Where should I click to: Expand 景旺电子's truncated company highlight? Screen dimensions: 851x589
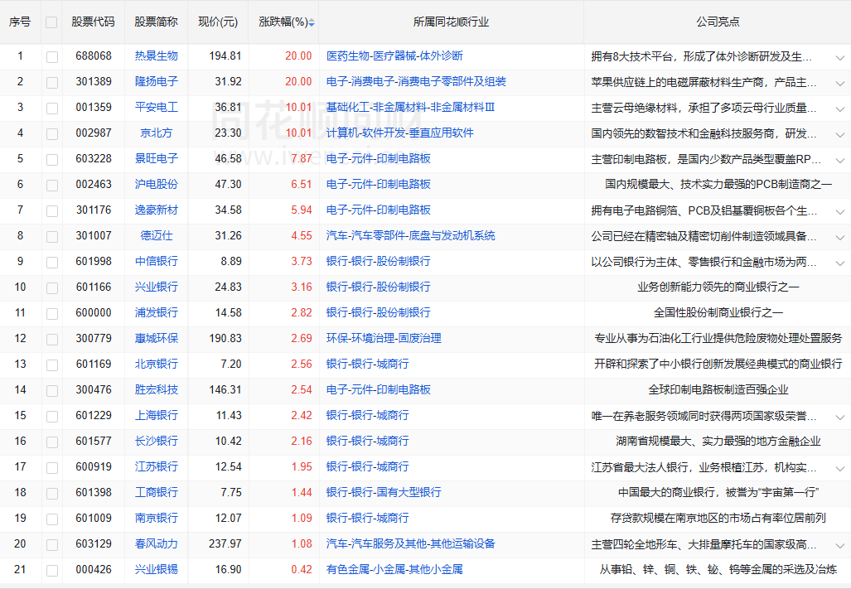(839, 160)
